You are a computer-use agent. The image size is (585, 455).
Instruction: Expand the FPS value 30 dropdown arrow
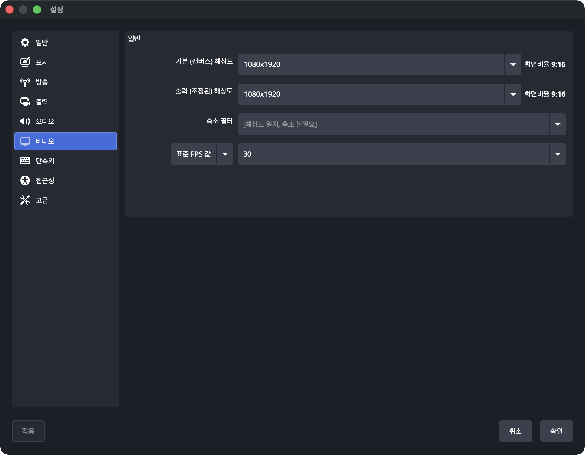[558, 154]
